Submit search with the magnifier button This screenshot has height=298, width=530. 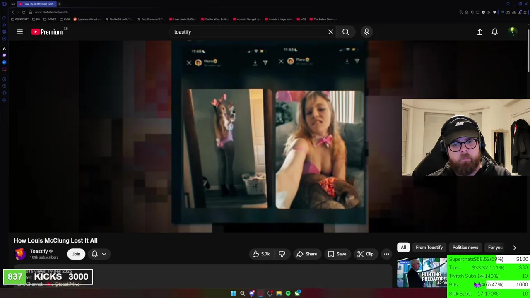point(345,32)
